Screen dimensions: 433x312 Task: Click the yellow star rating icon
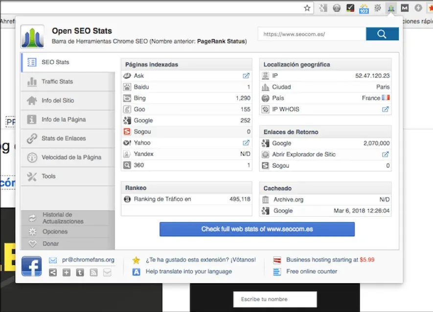pyautogui.click(x=136, y=260)
